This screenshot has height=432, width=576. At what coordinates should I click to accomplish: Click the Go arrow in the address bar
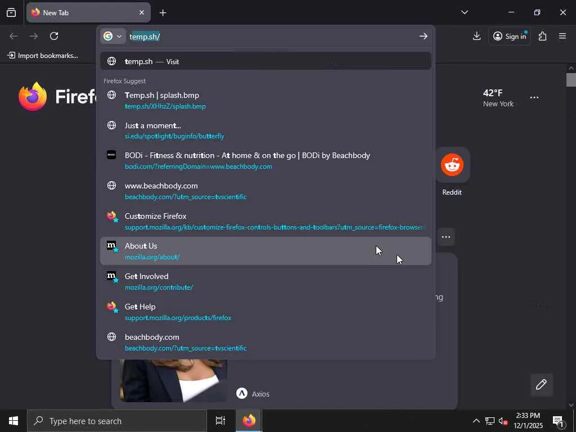coord(423,36)
